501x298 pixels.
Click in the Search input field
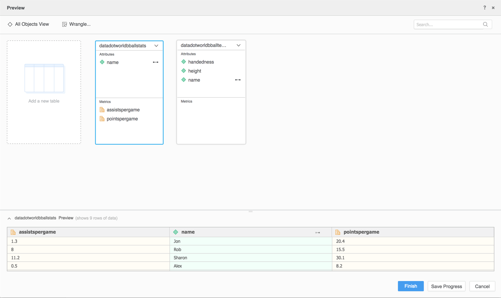pyautogui.click(x=448, y=24)
